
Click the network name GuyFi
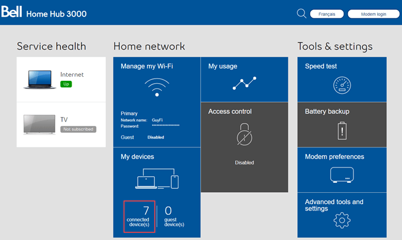pos(157,120)
